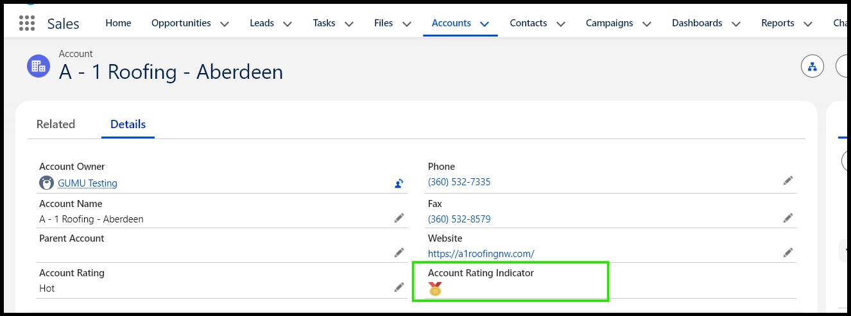Viewport: 851px width, 316px height.
Task: Expand the Reports tab chevron
Action: coord(808,24)
